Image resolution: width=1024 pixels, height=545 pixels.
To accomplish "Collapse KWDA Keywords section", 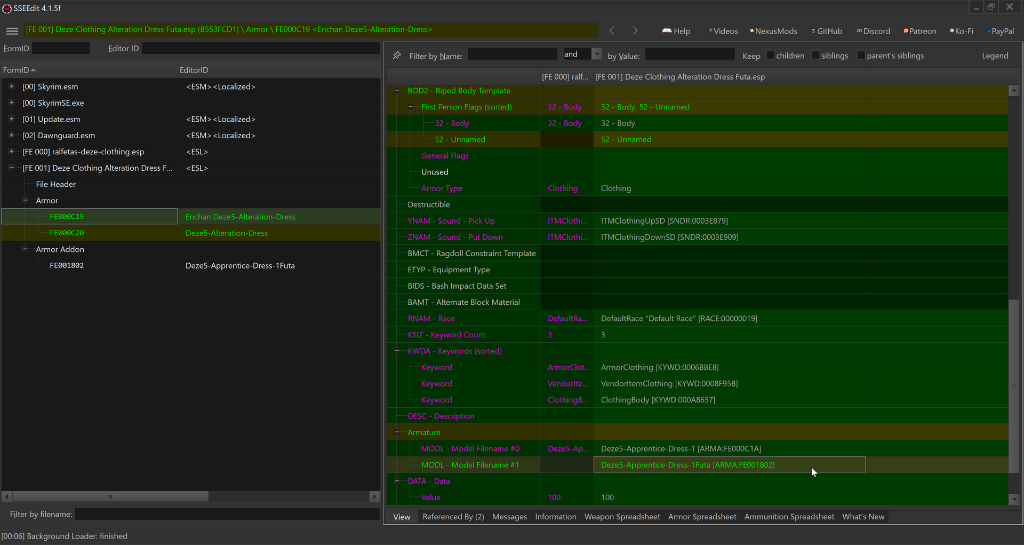I will pos(397,351).
